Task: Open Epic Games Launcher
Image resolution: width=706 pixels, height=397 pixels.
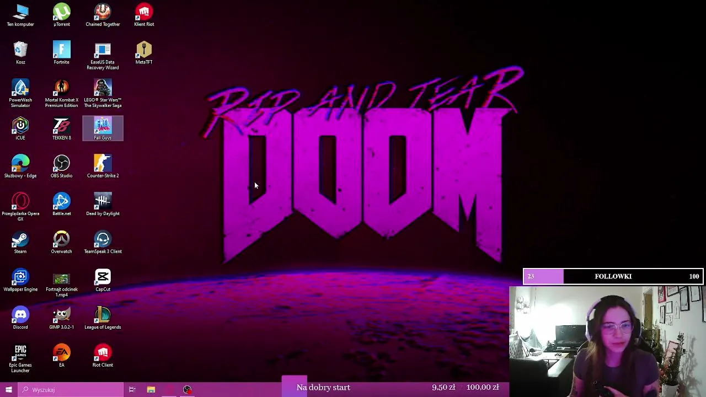Action: click(20, 358)
